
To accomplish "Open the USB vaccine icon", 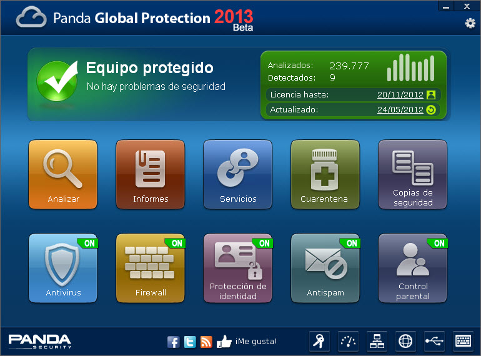I will 434,341.
